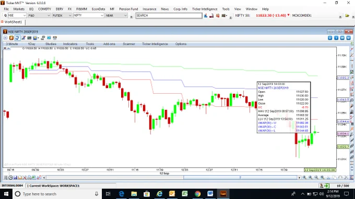Click the zoom out magnifier icon
This screenshot has width=355, height=199.
click(316, 178)
